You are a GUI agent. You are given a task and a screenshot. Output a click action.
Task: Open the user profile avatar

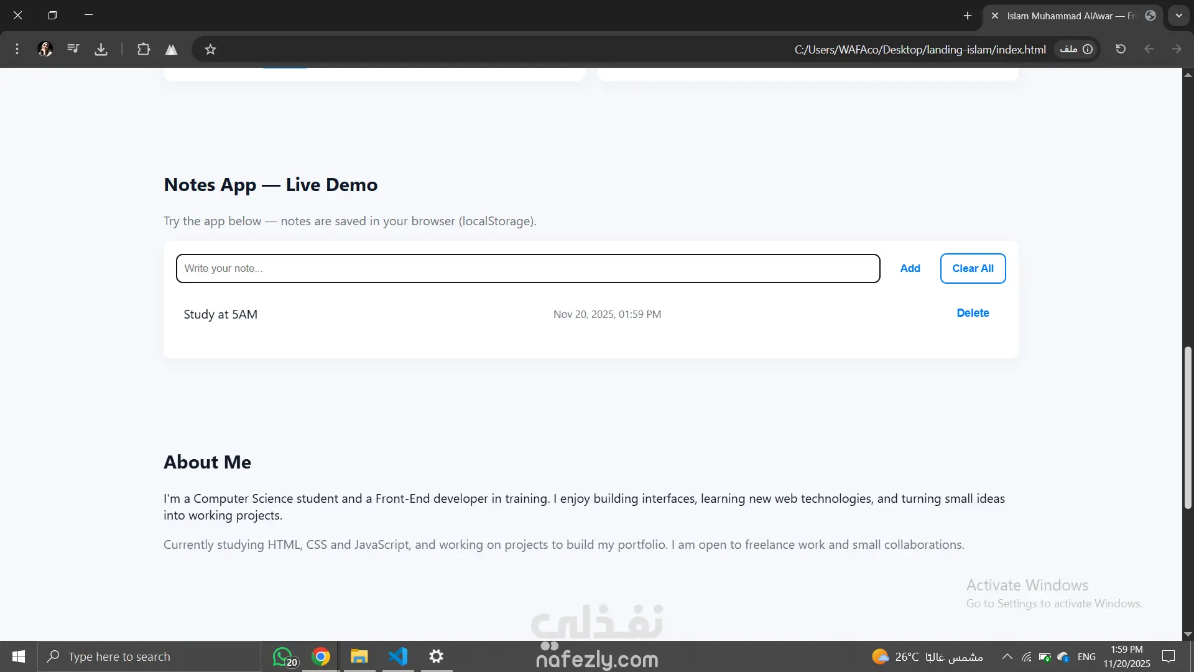click(x=45, y=49)
